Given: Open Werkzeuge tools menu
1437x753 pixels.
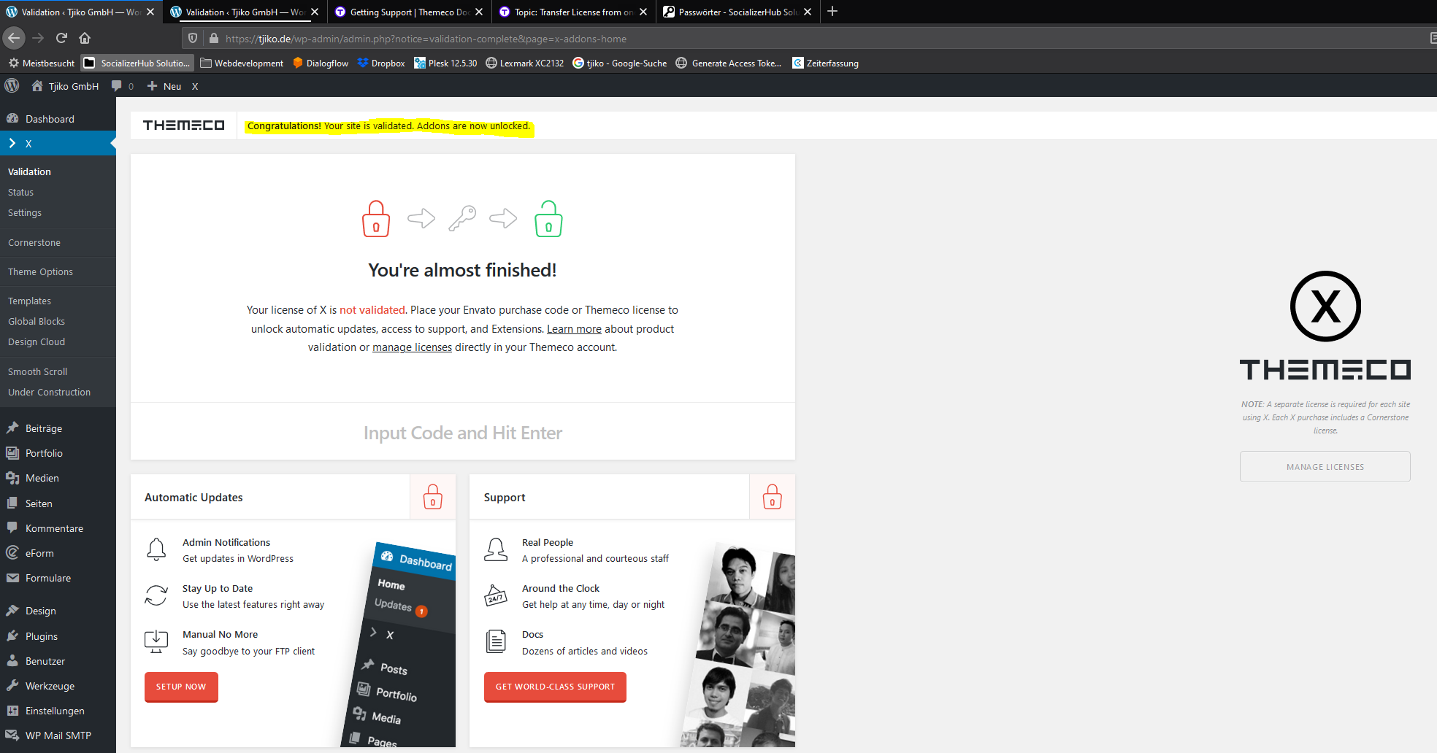Looking at the screenshot, I should (58, 686).
